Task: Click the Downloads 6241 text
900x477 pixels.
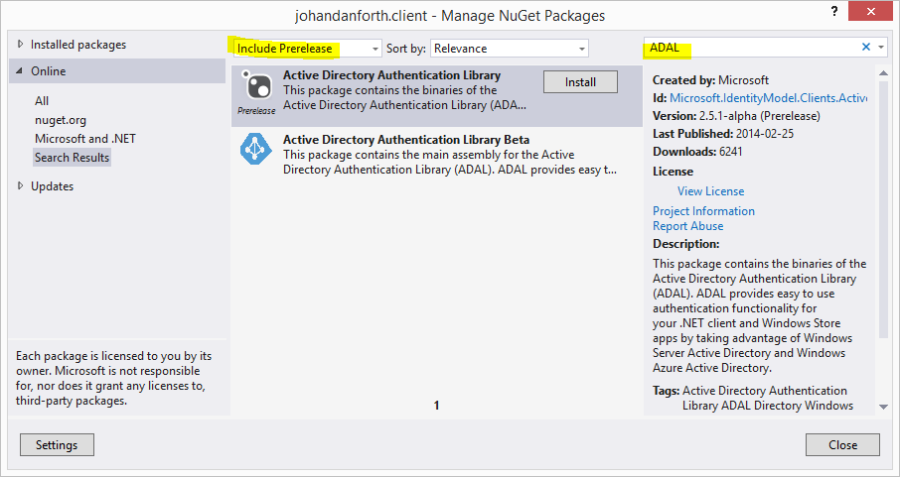Action: point(697,152)
